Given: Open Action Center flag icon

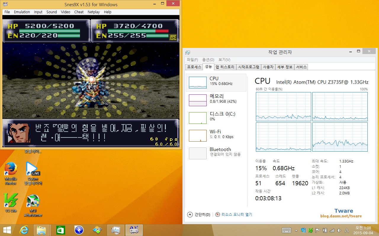Looking at the screenshot, I should pos(318,230).
